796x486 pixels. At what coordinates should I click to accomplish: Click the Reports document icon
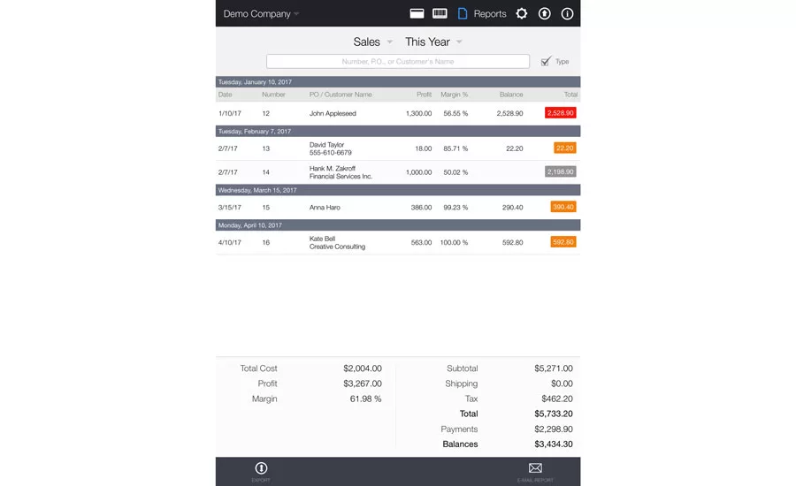[463, 14]
